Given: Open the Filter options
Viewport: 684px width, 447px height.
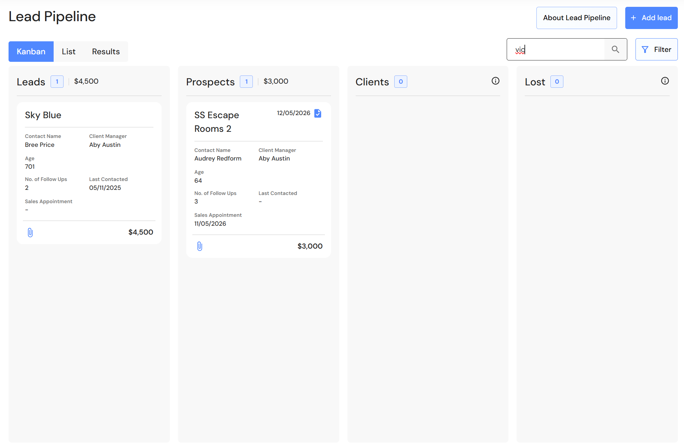Looking at the screenshot, I should [657, 50].
